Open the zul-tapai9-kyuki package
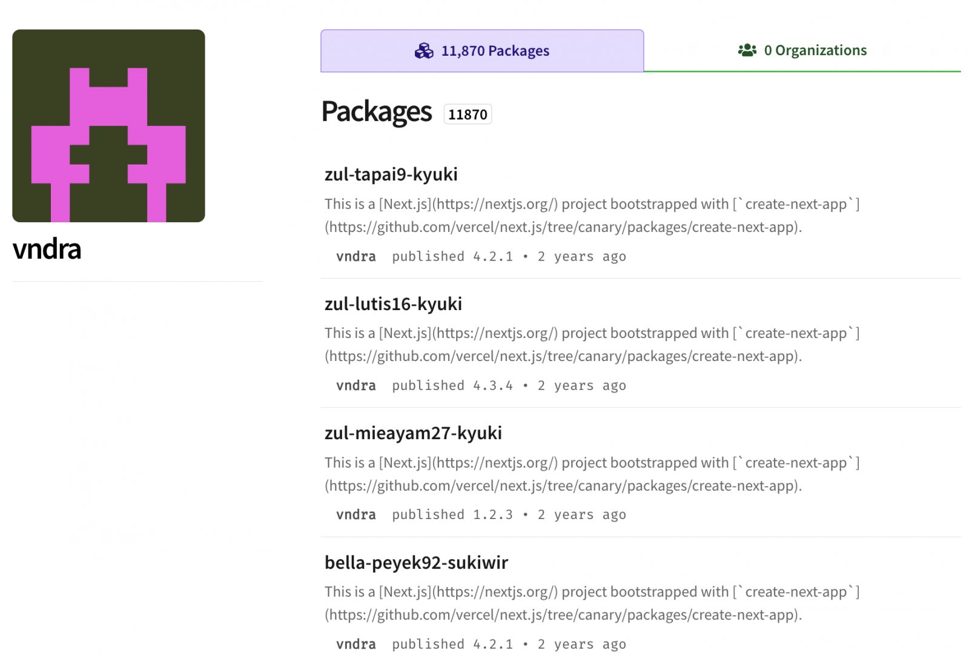This screenshot has height=662, width=969. click(391, 174)
